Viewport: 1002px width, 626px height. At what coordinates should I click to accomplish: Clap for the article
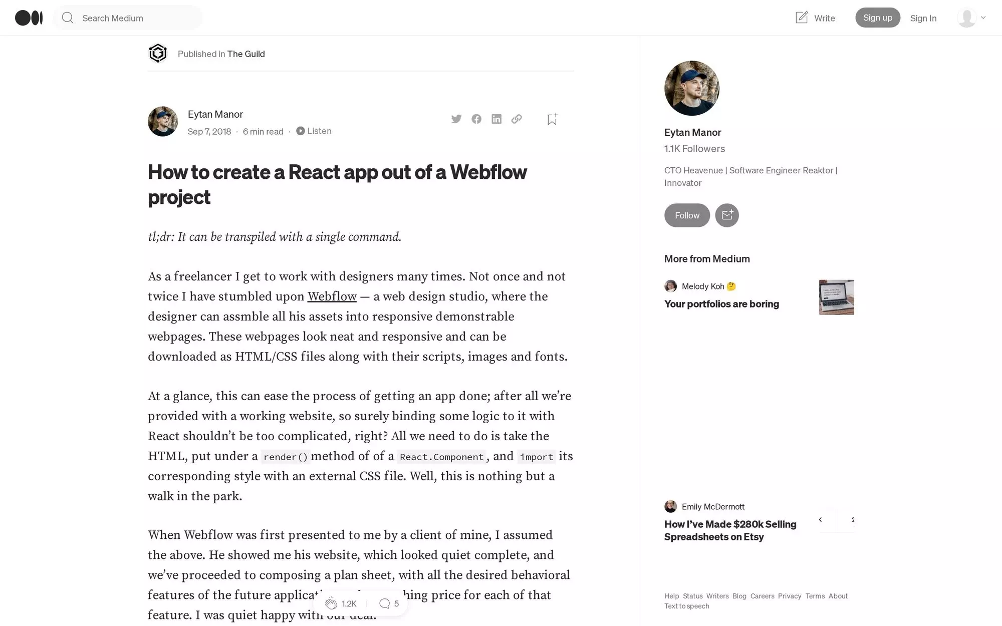(331, 603)
